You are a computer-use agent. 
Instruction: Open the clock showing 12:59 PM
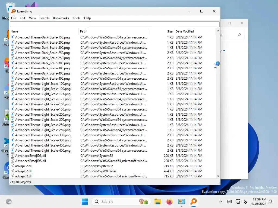coord(259,201)
